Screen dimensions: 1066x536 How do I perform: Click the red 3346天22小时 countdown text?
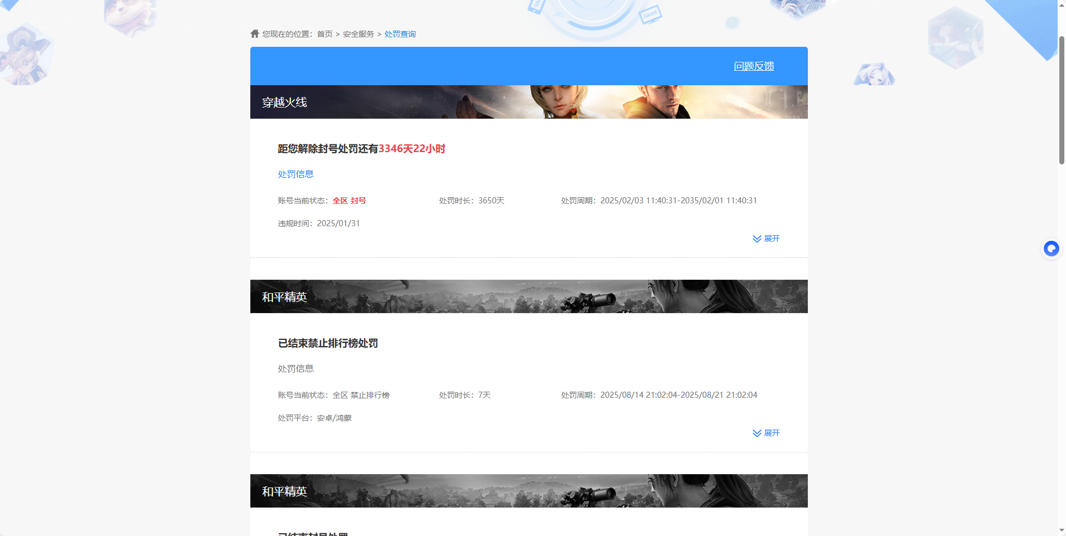[411, 149]
